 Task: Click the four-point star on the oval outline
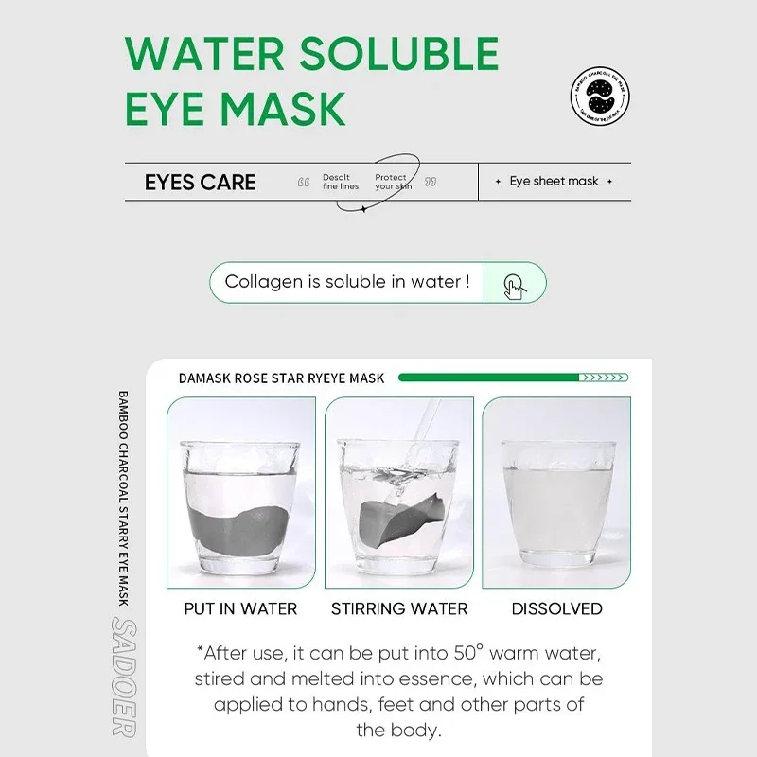363,208
